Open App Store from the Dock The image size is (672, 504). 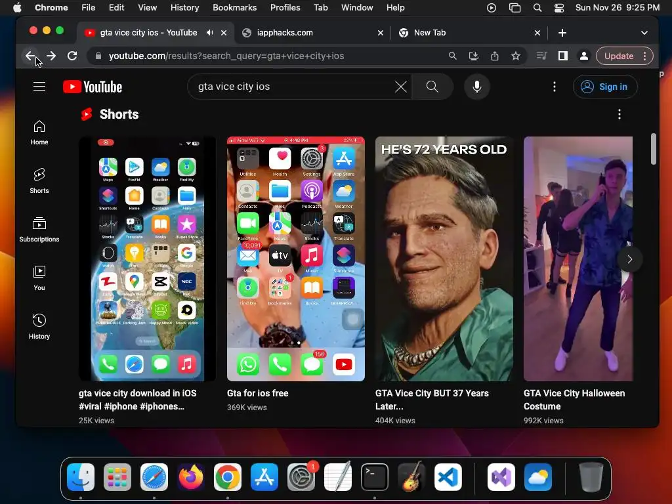tap(264, 477)
